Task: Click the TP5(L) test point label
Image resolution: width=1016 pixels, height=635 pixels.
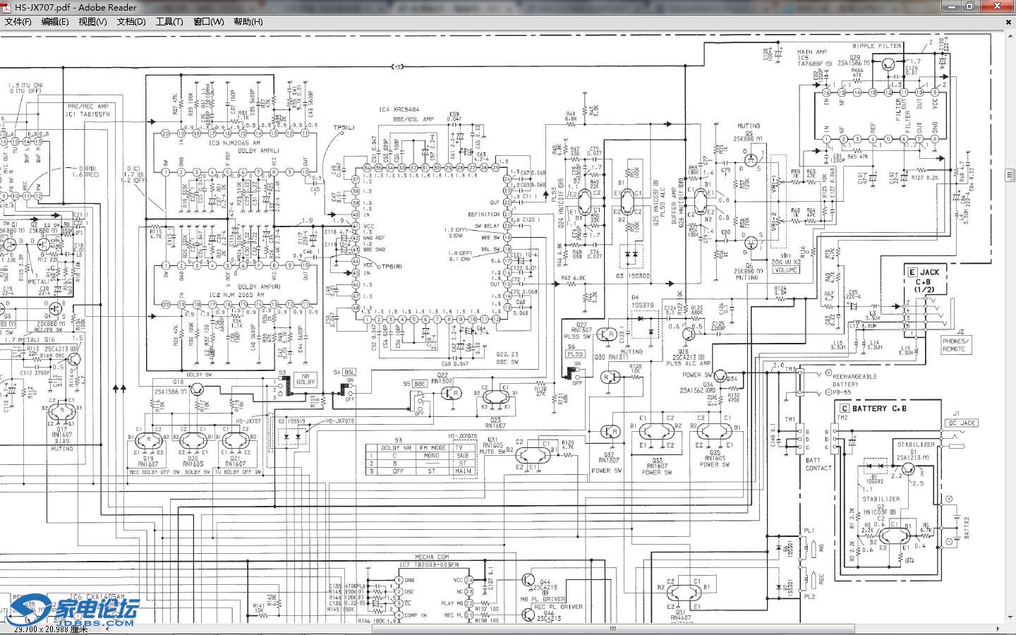Action: (x=344, y=128)
